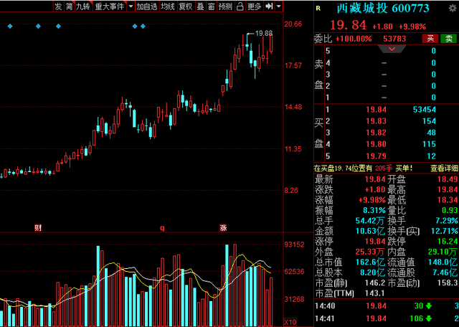Open the 更多 more menu
The height and width of the screenshot is (327, 459).
(x=254, y=6)
